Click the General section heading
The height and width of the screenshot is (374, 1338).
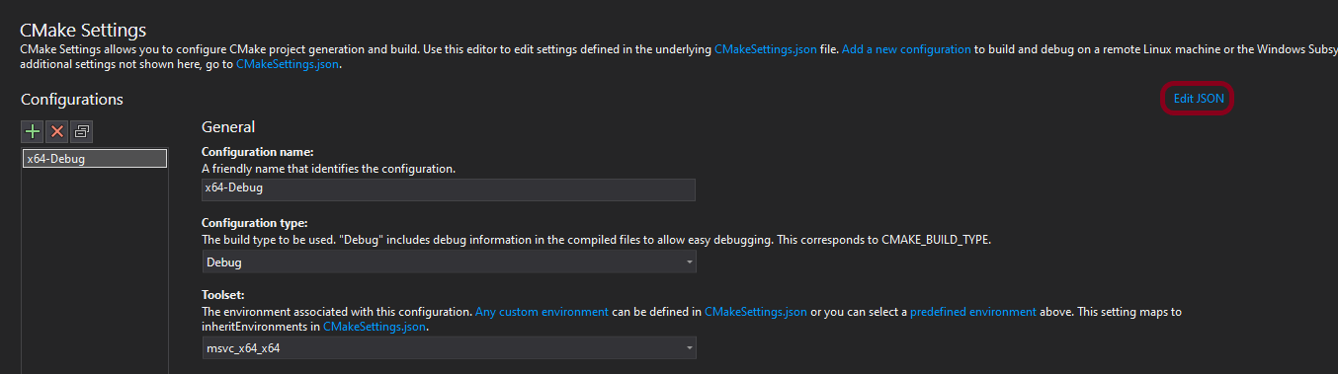228,126
